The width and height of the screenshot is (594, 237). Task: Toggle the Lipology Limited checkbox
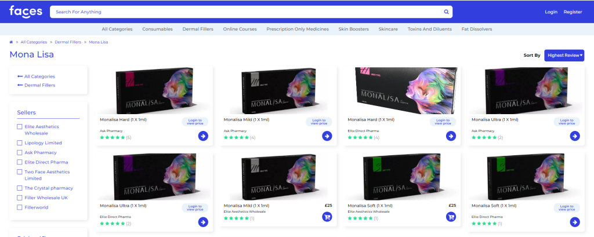[20, 143]
